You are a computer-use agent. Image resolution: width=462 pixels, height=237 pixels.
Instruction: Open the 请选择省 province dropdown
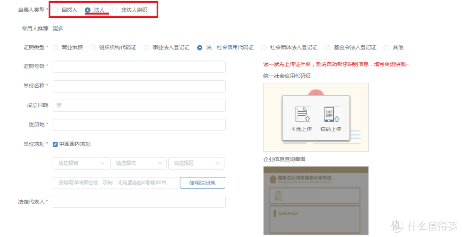(x=81, y=163)
